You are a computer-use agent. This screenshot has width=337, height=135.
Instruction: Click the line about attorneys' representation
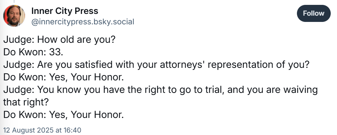click(x=156, y=65)
